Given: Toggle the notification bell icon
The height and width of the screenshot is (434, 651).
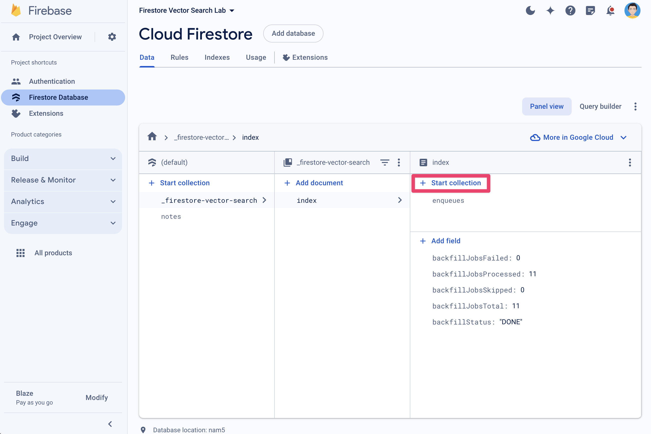Looking at the screenshot, I should [611, 10].
